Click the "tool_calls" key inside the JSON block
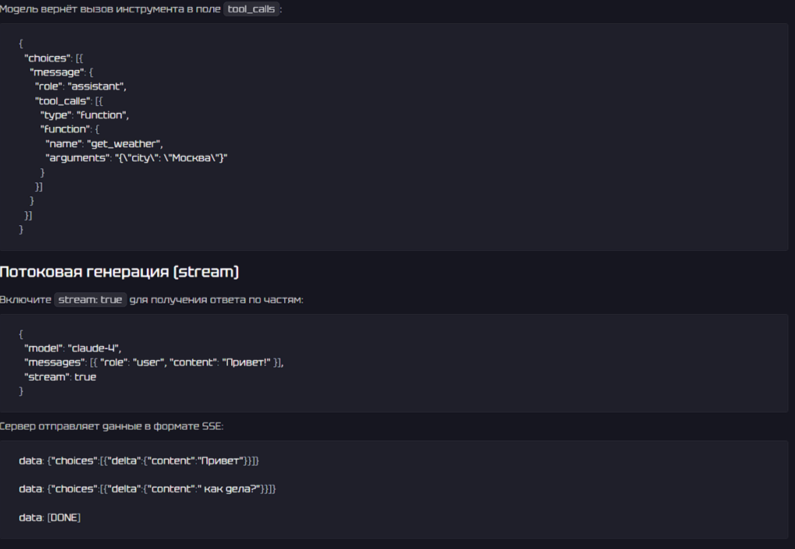The image size is (795, 549). (x=63, y=101)
